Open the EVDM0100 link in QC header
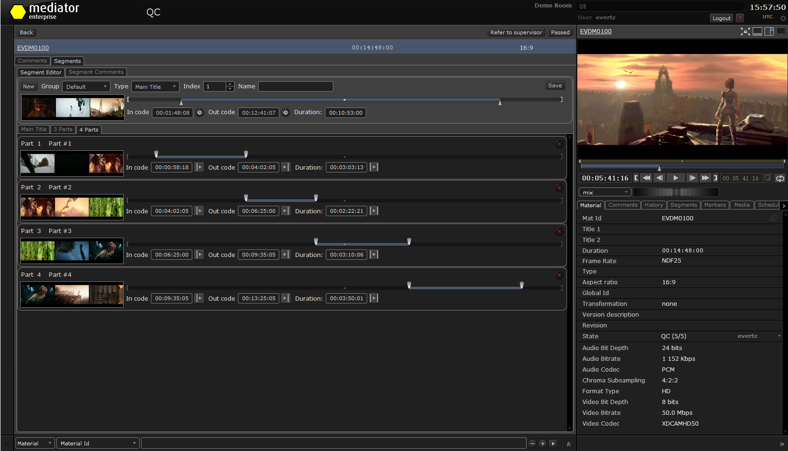Viewport: 788px width, 451px height. [x=33, y=48]
